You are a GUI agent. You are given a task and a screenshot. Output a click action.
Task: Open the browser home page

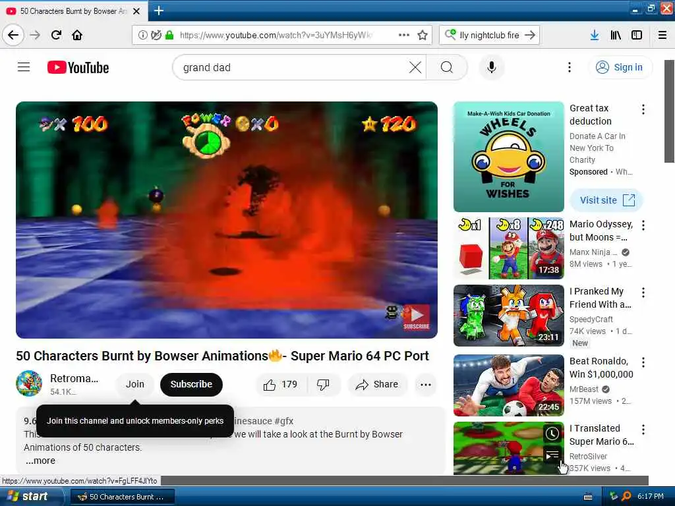[x=77, y=35]
